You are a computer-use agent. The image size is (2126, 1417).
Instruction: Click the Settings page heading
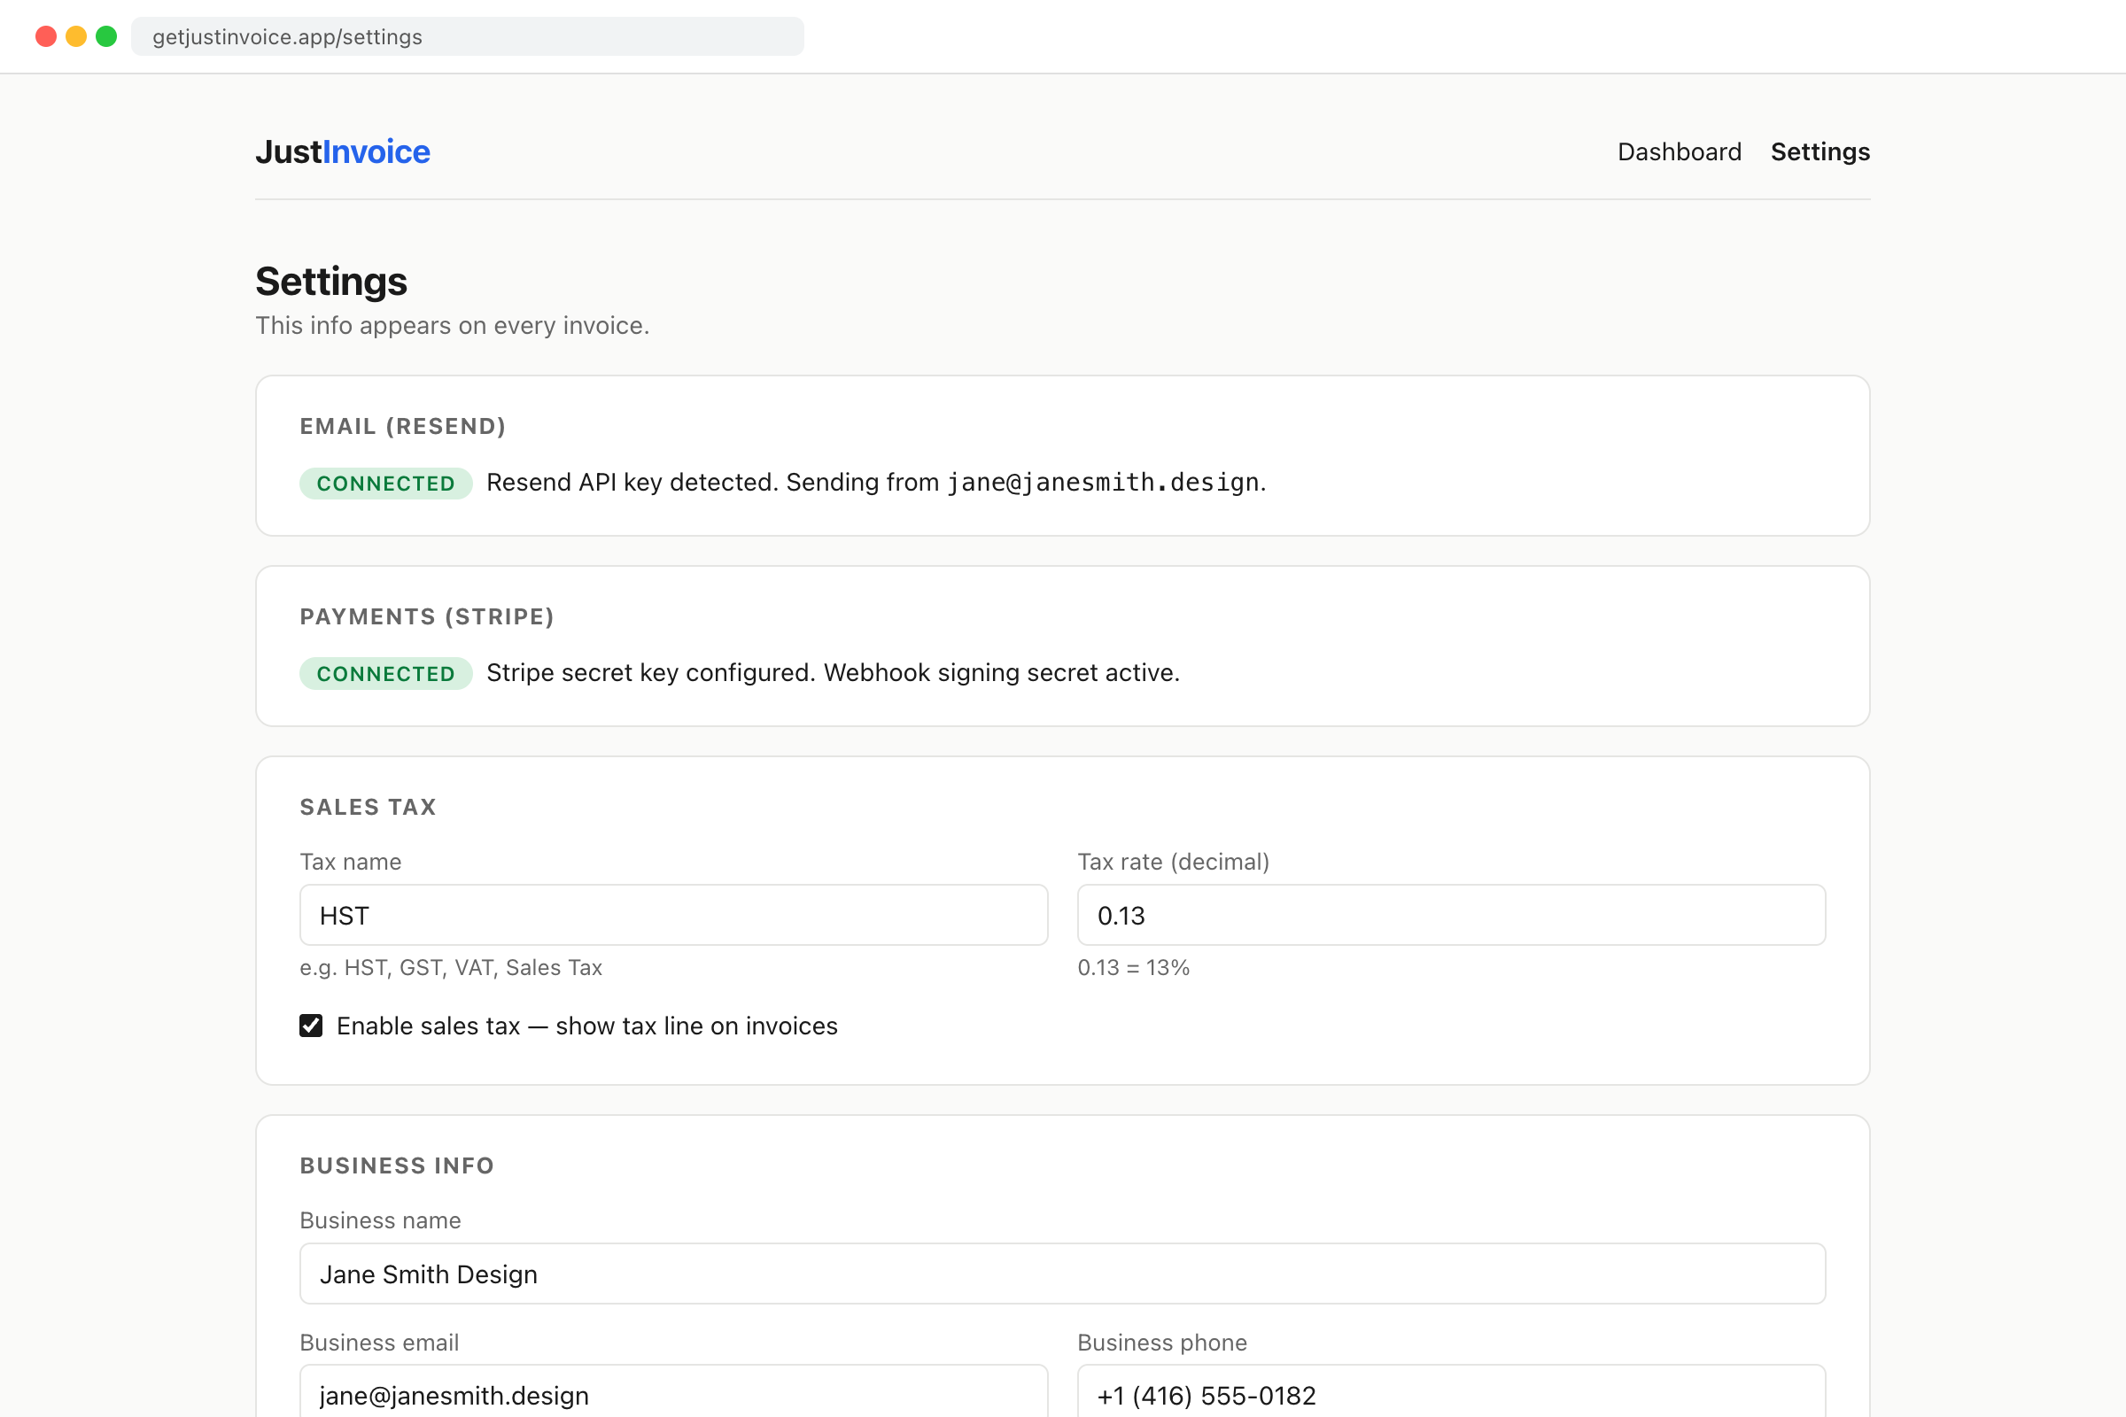tap(330, 281)
